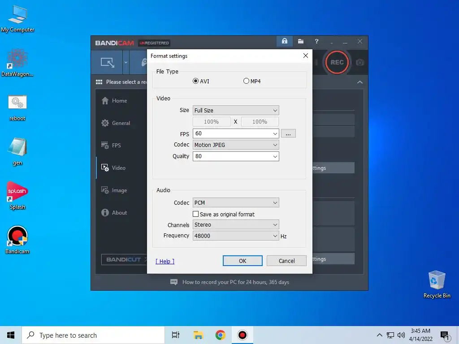This screenshot has height=344, width=459.
Task: Enable Save as original format checkbox
Action: 195,214
